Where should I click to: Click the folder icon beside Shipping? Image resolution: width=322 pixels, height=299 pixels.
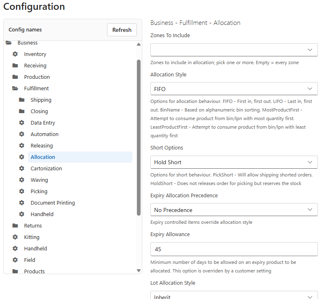pos(22,100)
